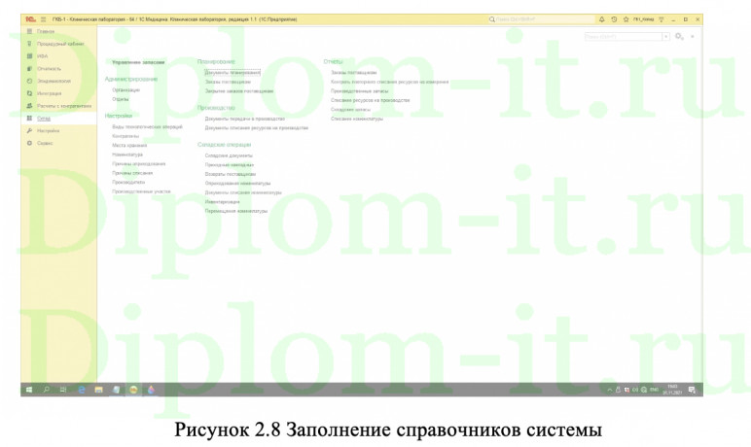Open Номенклатура link
The height and width of the screenshot is (447, 751).
(x=127, y=155)
